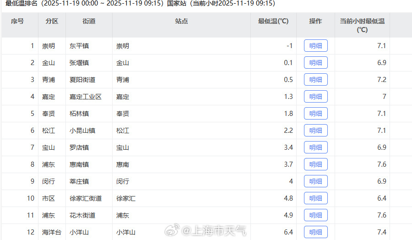412x240 pixels.
Task: Click the 序号 column header
Action: tap(17, 22)
